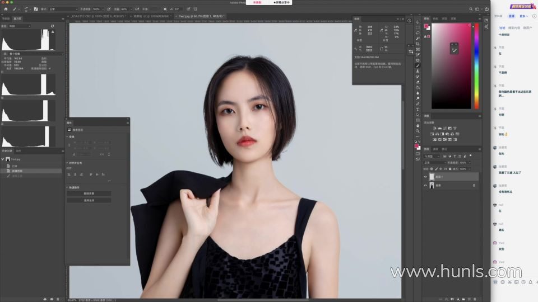Open the layer filter type dropdown
Image resolution: width=538 pixels, height=302 pixels.
point(432,157)
